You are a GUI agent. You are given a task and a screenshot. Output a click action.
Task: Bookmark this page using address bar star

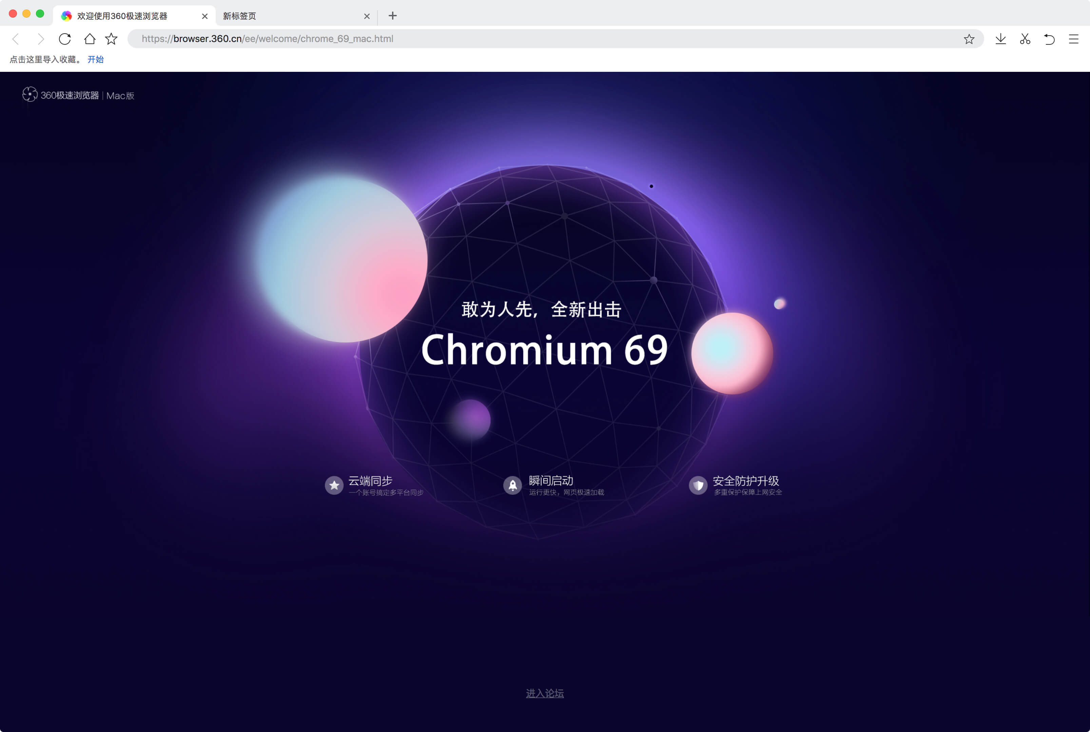pyautogui.click(x=969, y=39)
